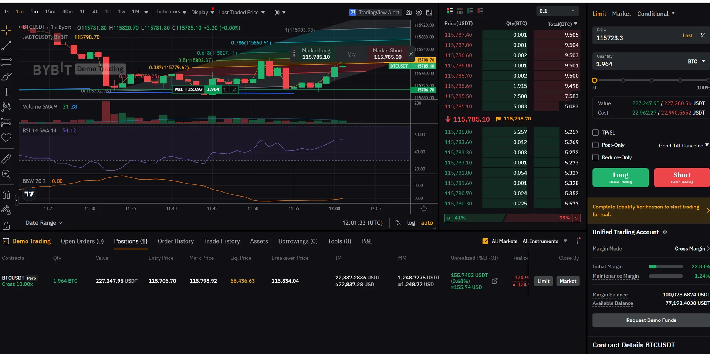Open chart settings gear in top bar
This screenshot has height=354, width=710.
click(419, 13)
